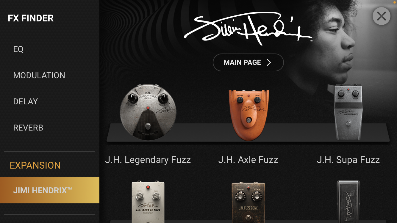397x223 pixels.
Task: Open the Modulation effects category
Action: tap(39, 76)
